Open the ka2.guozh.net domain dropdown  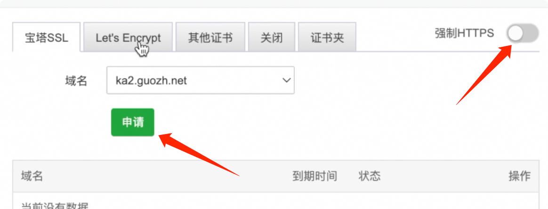[201, 80]
